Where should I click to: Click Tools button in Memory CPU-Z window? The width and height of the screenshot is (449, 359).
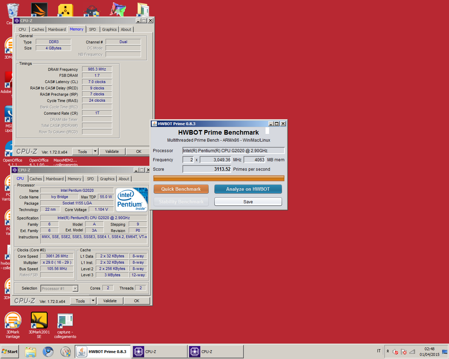click(x=82, y=151)
